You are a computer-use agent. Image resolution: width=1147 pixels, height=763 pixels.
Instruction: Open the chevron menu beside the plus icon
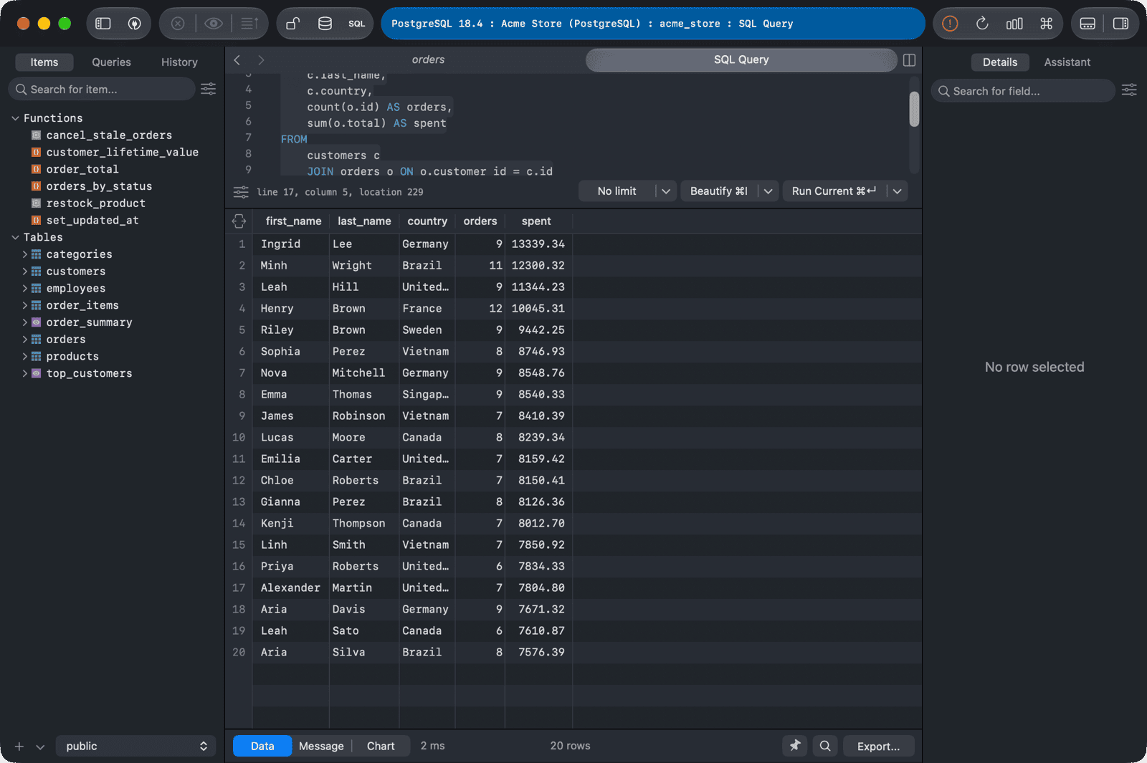coord(40,747)
